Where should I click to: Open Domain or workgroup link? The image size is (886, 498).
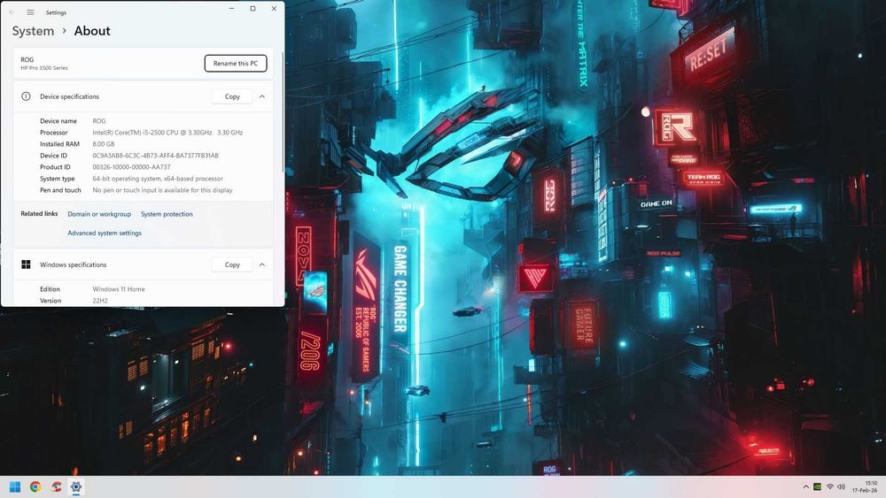coord(99,214)
